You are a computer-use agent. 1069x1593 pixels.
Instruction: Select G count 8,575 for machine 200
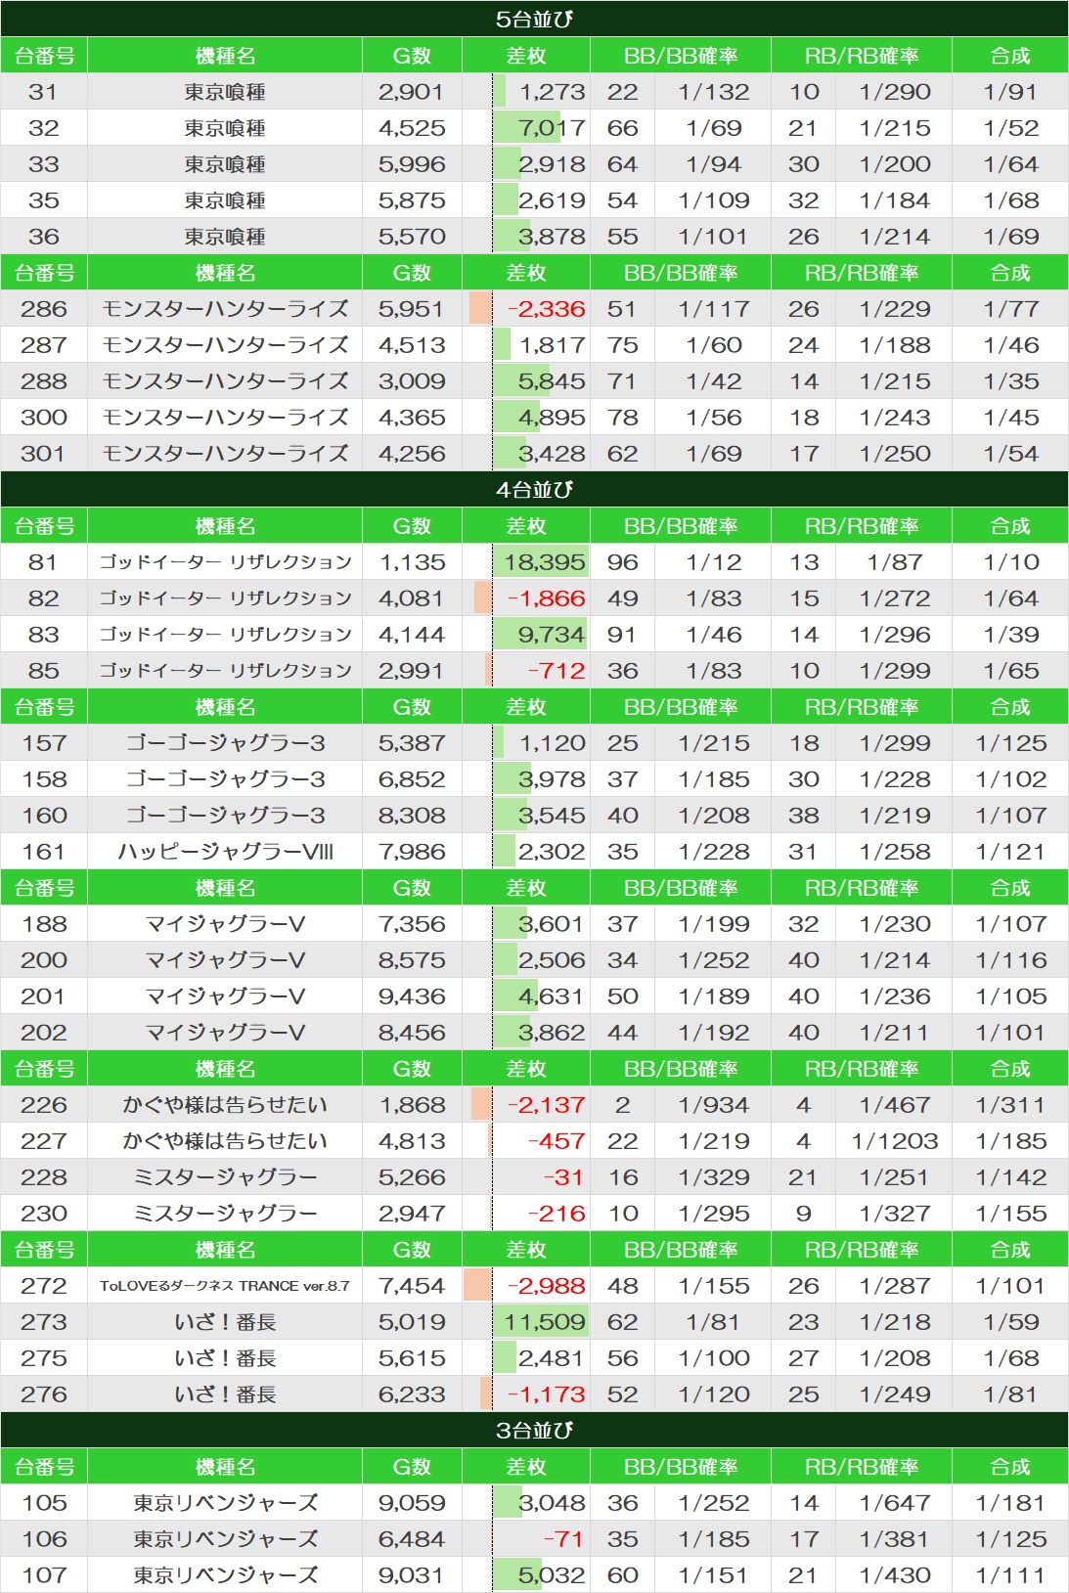[x=412, y=960]
